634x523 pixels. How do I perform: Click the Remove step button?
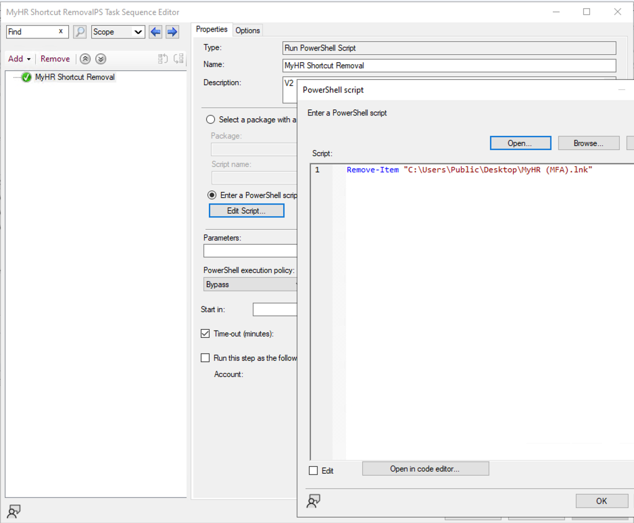click(x=55, y=59)
